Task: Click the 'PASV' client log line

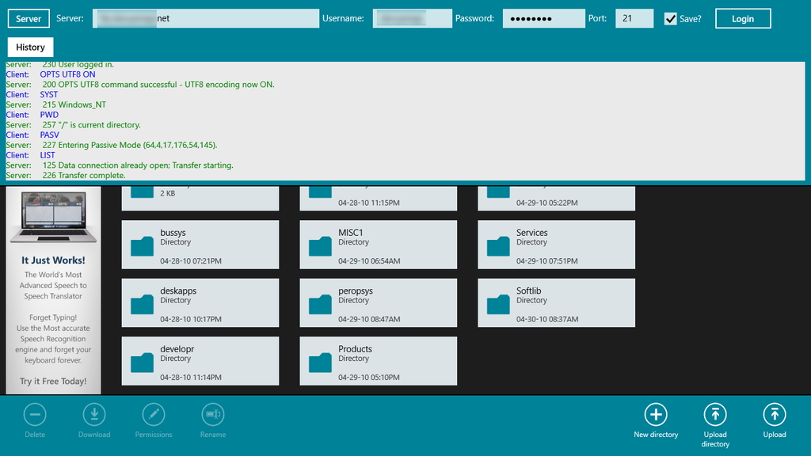Action: coord(50,135)
